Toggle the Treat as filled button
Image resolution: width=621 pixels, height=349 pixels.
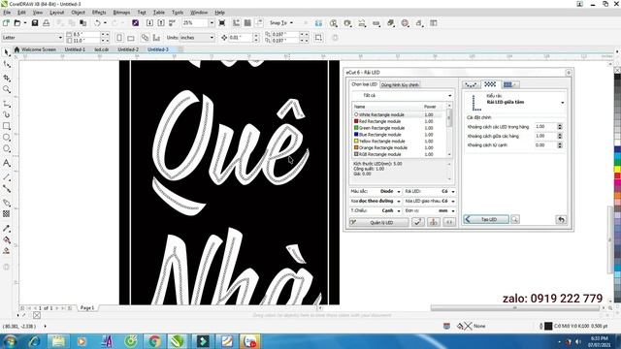318,38
